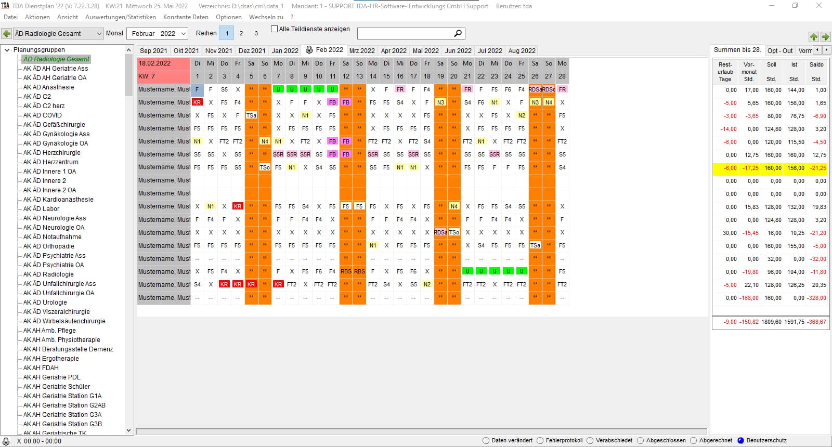Collapse the Planungsgruppen tree node
The height and width of the screenshot is (447, 832).
pos(7,50)
